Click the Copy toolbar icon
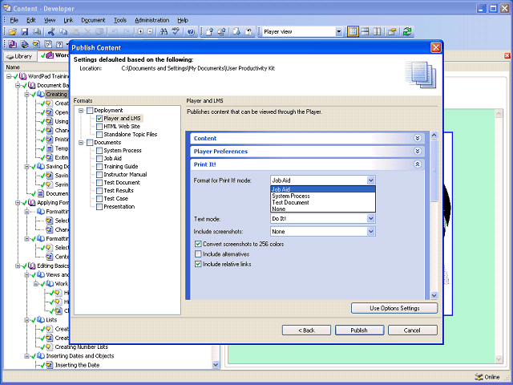 click(x=63, y=32)
